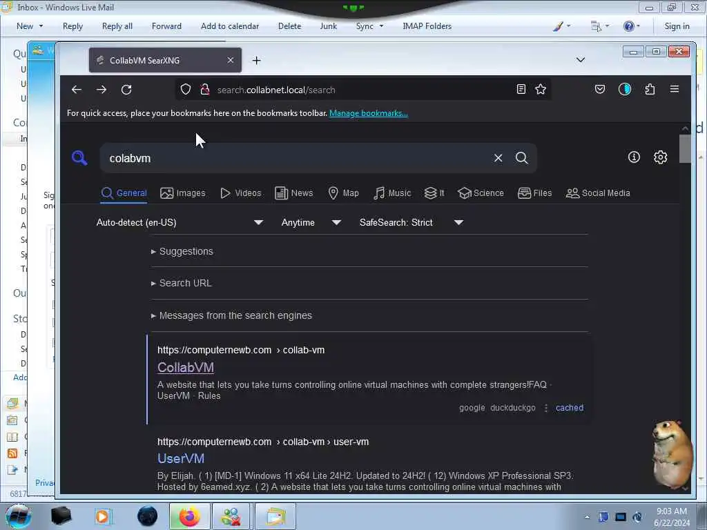Close the CollabVM SearXNG tab

231,60
